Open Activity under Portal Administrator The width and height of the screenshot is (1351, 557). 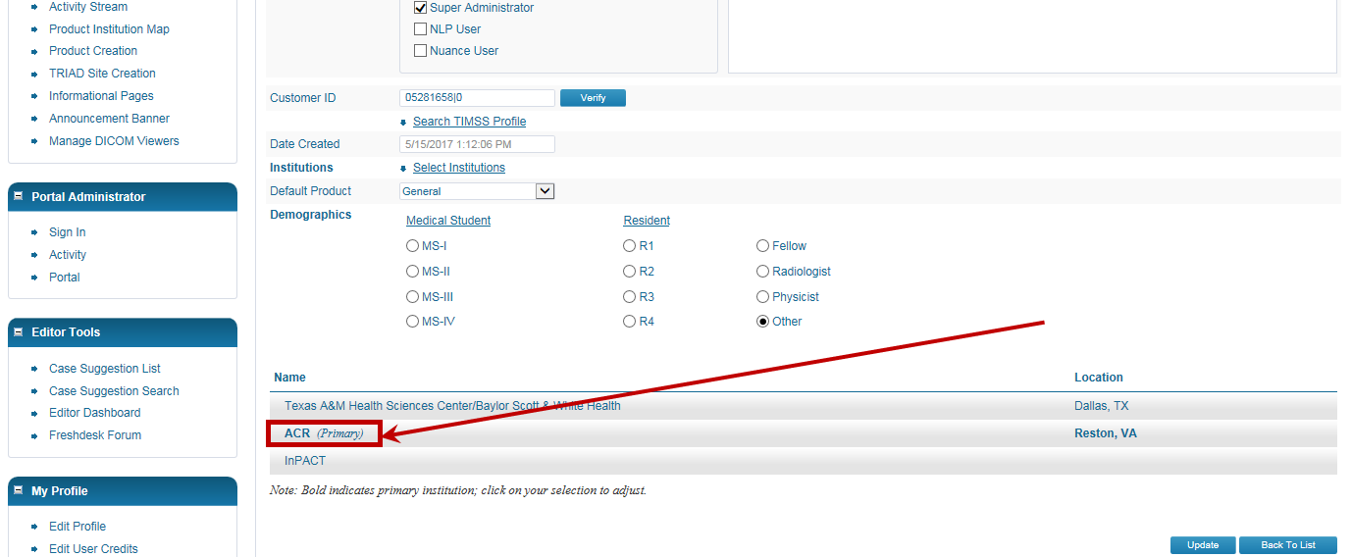(x=68, y=255)
